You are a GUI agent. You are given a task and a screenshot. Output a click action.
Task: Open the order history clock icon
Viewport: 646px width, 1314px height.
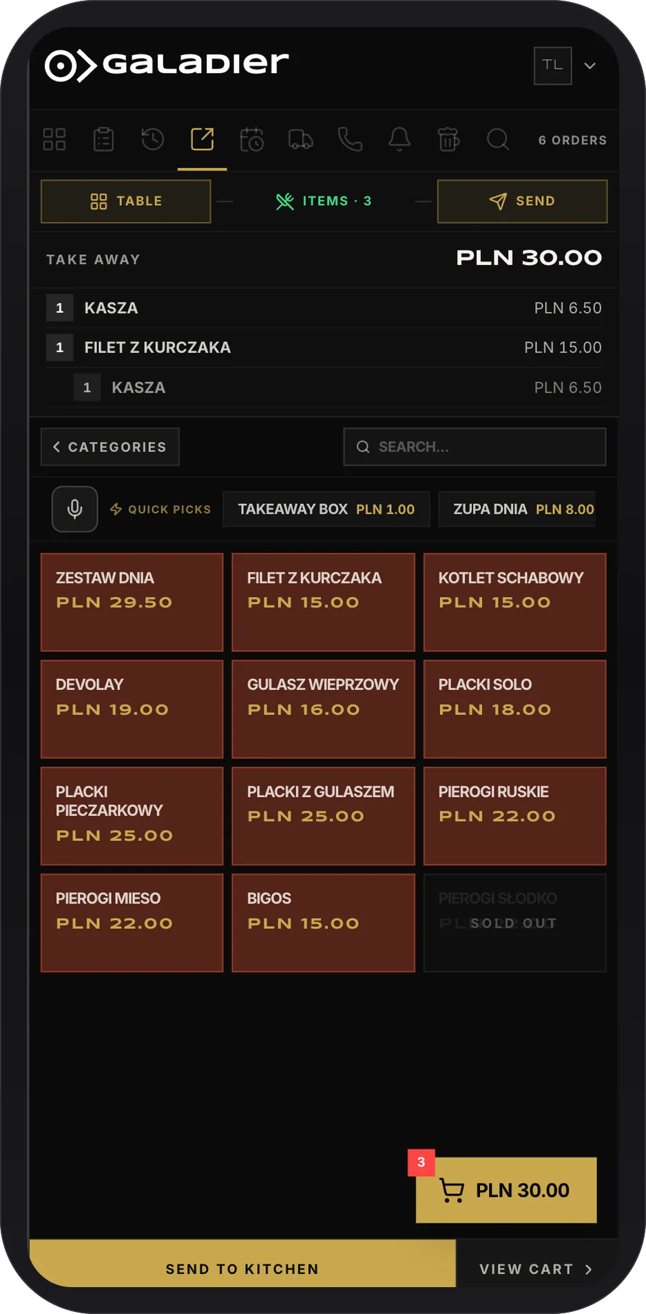click(153, 140)
